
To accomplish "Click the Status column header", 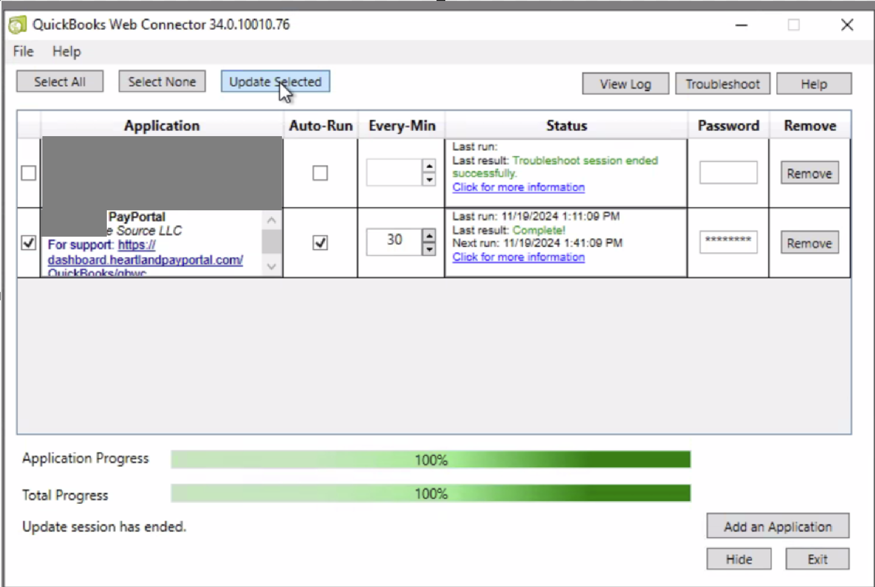I will [x=566, y=125].
